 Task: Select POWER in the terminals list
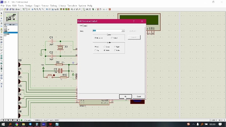[6, 32]
